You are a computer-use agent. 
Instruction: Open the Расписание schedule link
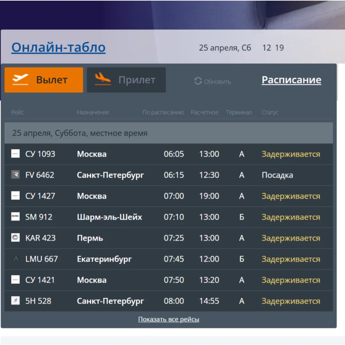(x=291, y=80)
